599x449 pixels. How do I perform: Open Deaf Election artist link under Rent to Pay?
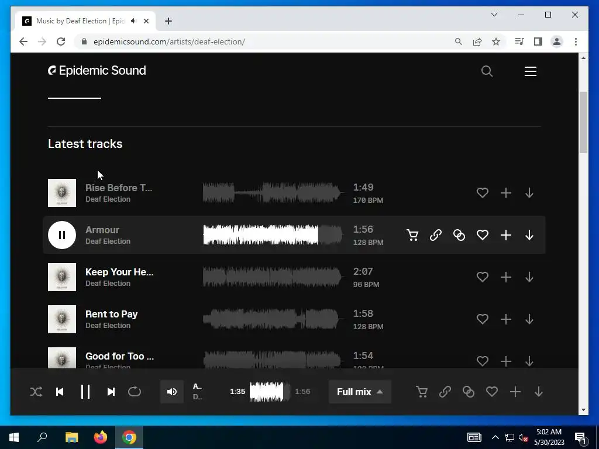point(108,326)
